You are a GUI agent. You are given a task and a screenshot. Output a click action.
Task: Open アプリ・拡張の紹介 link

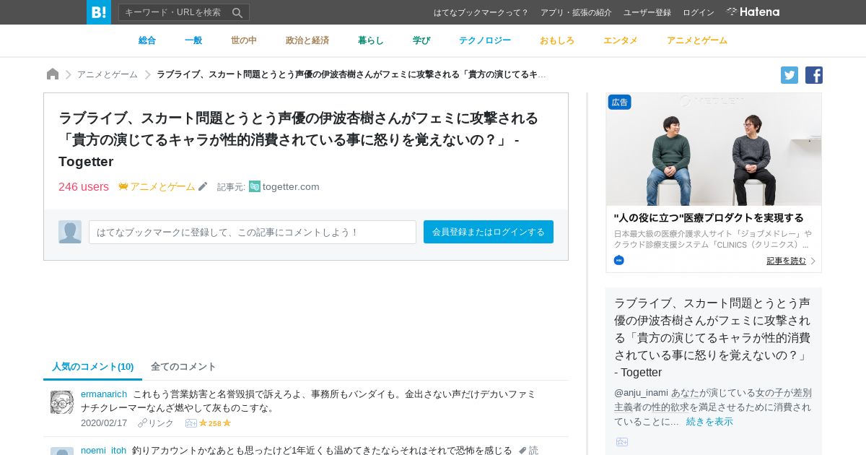[576, 12]
